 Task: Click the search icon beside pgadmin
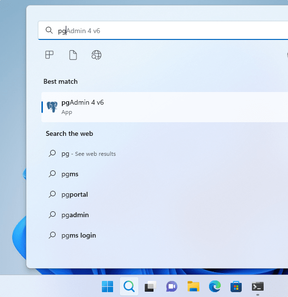pyautogui.click(x=52, y=215)
